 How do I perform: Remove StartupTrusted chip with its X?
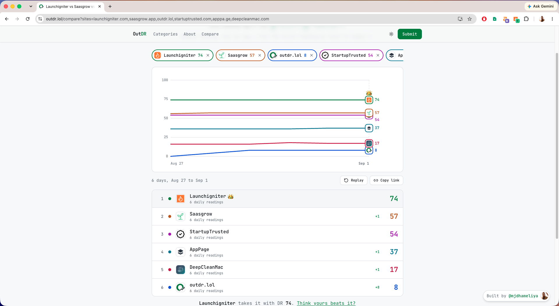coord(378,55)
